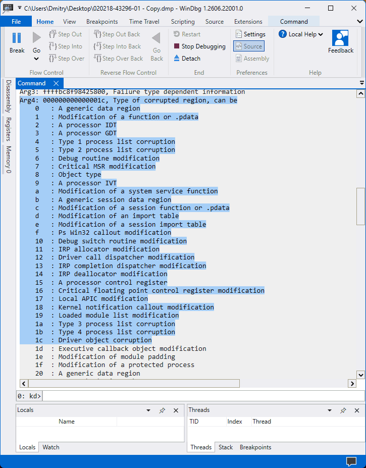Select the Breakpoints bottom tab
This screenshot has height=468, width=366.
click(255, 447)
